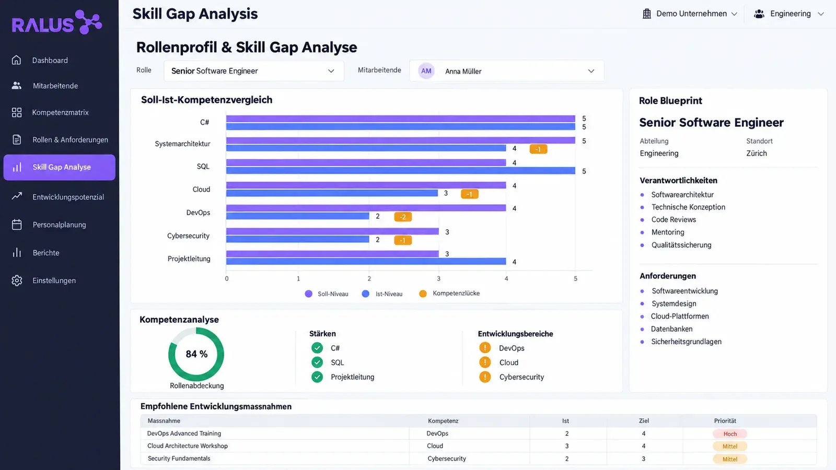836x470 pixels.
Task: Toggle the Kompetenzlücke legend entry
Action: pos(449,293)
